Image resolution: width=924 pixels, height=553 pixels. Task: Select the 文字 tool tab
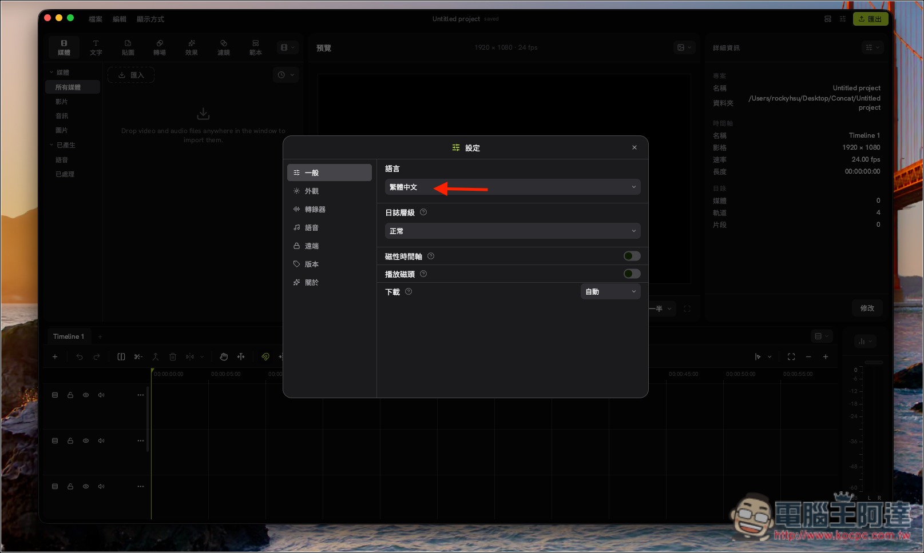click(96, 48)
